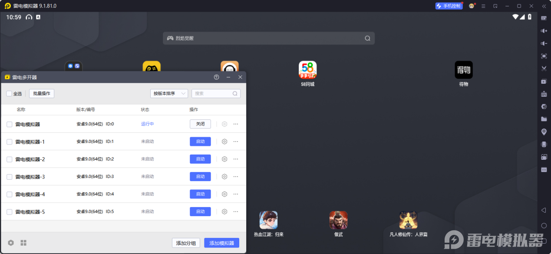551x254 pixels.
Task: Click the help icon in 雷电多开器
Action: pos(216,77)
